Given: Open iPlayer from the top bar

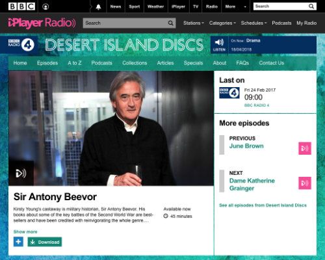Looking at the screenshot, I should [179, 6].
